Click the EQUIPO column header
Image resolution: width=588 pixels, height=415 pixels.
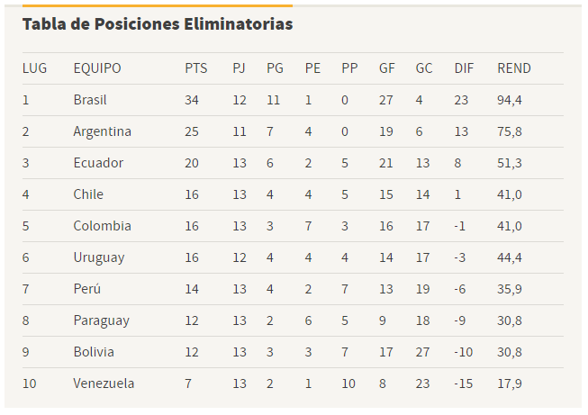point(97,68)
